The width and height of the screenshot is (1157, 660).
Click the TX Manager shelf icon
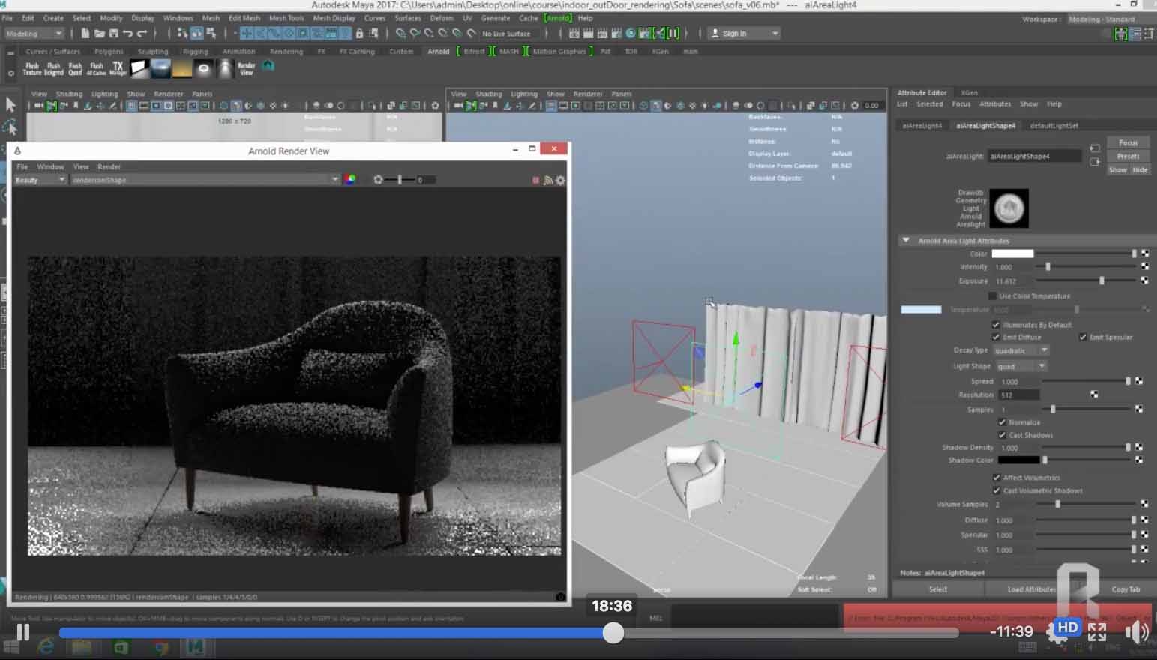pyautogui.click(x=118, y=68)
